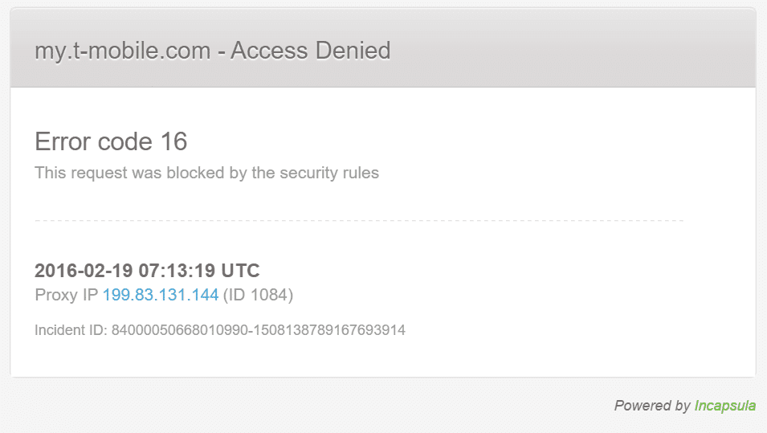Click the 'This request was blocked' message
This screenshot has width=767, height=433.
(120, 173)
